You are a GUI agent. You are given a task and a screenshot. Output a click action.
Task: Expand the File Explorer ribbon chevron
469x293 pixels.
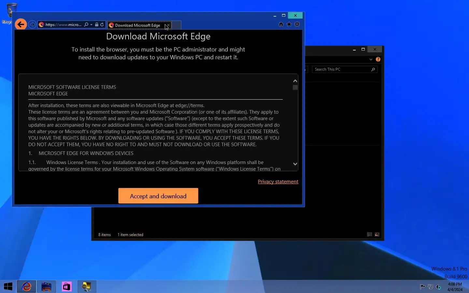point(371,60)
